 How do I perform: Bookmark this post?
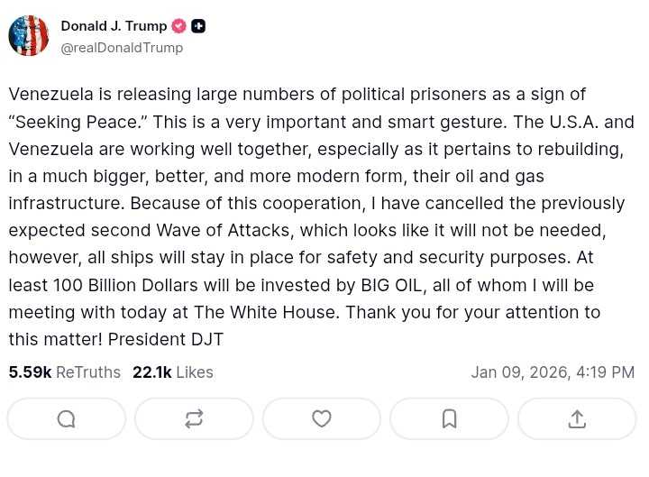tap(449, 418)
